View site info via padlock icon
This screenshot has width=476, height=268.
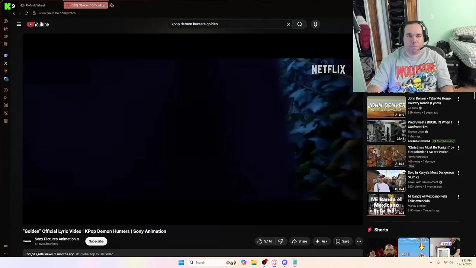34,13
